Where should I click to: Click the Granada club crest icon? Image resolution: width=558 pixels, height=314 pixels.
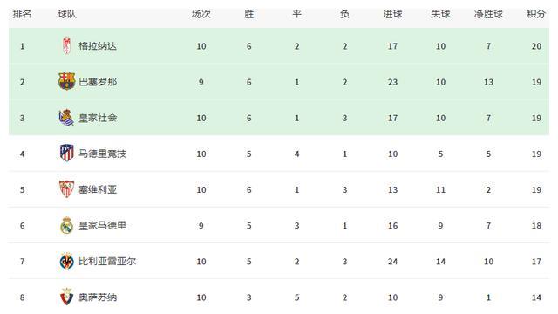coord(66,46)
